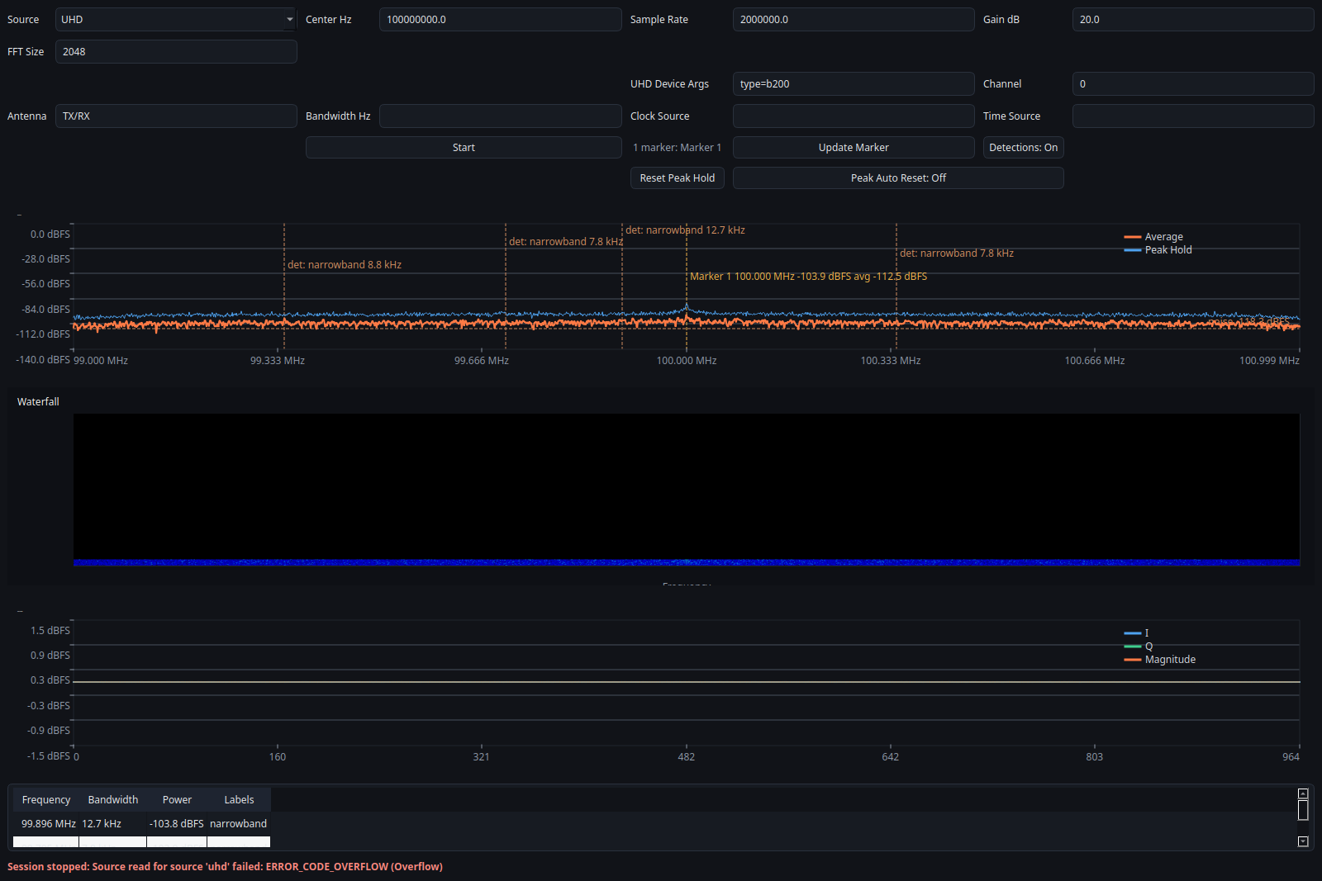The image size is (1322, 881).
Task: Sort detections by the Frequency column
Action: tap(45, 799)
